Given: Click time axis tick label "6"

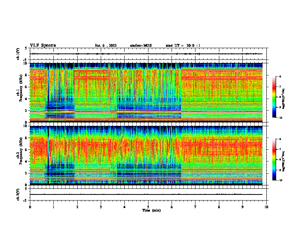Looking at the screenshot, I should [x=172, y=207].
